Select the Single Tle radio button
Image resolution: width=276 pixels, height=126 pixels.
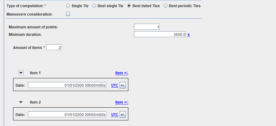pyautogui.click(x=68, y=6)
